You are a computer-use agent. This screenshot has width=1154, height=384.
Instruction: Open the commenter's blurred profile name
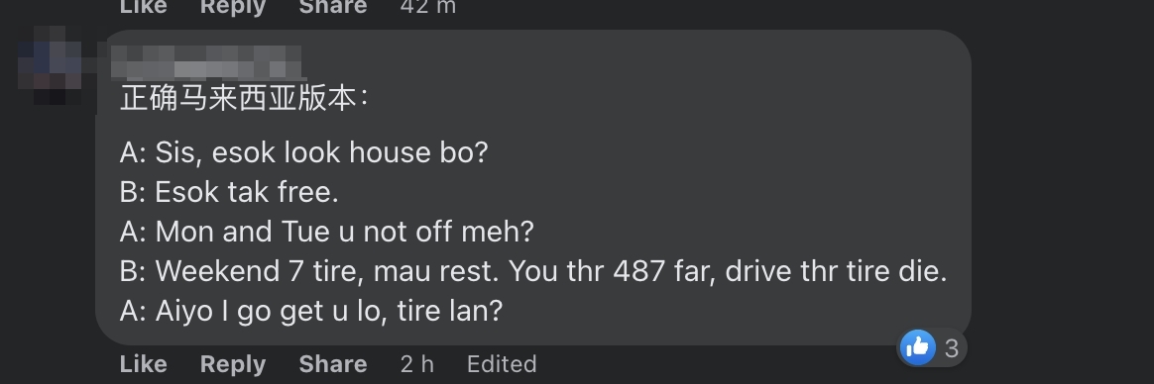point(208,61)
